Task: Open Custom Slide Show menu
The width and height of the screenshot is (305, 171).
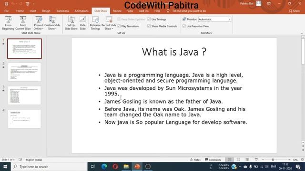Action: point(52,23)
